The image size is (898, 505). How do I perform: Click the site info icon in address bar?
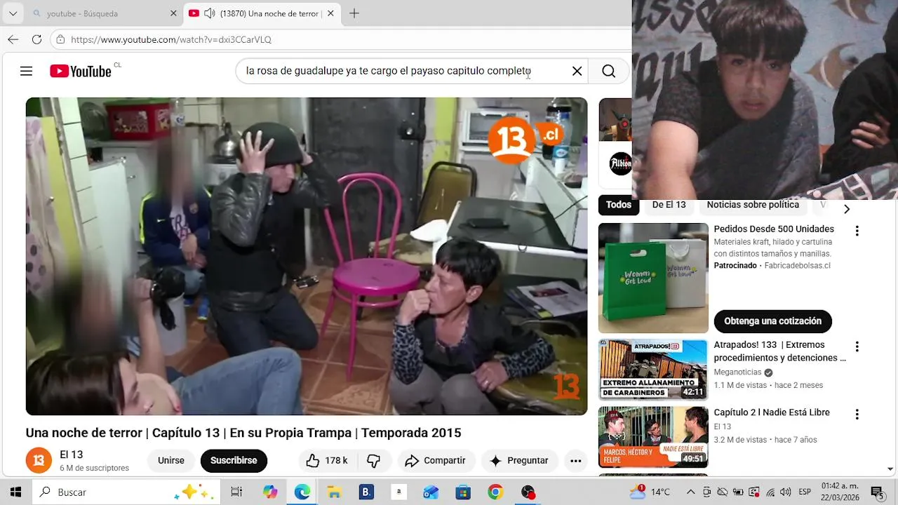click(x=60, y=39)
